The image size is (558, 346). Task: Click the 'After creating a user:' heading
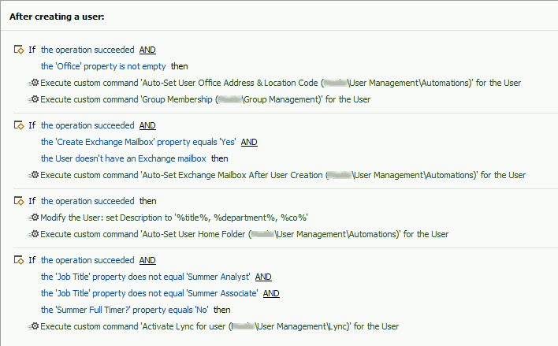click(x=57, y=17)
